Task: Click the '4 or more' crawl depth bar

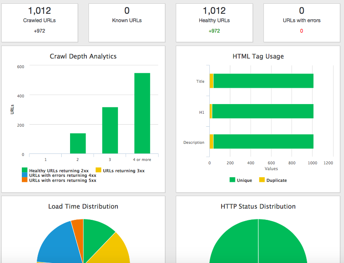Action: coord(142,113)
